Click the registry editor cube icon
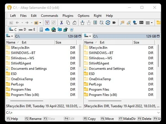Viewport: 166px width, 124px height. 65,29
